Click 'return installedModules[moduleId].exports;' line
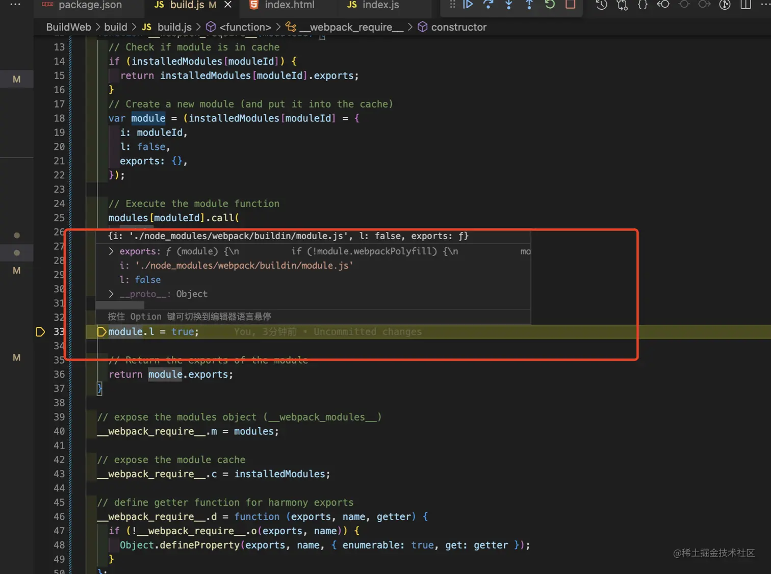This screenshot has height=574, width=771. (240, 76)
